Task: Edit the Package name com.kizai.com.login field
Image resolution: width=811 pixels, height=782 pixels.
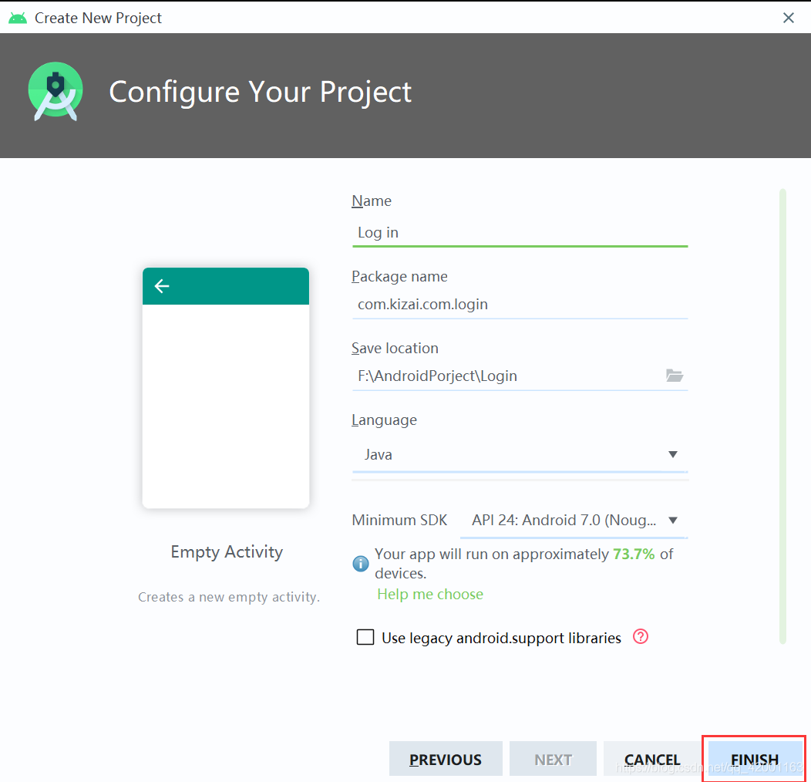Action: (x=520, y=305)
